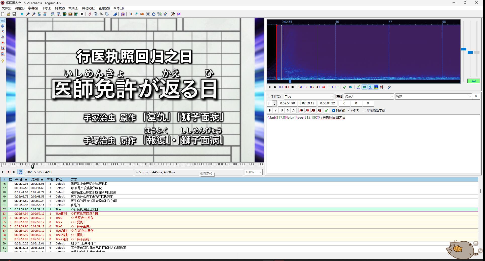Toggle spectrum analyzer mode icon
The width and height of the screenshot is (485, 261).
(x=376, y=87)
